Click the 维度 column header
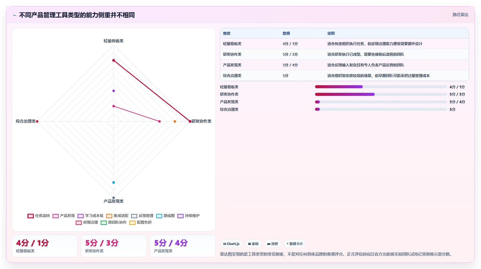Screen dimensions: 481x269 [x=227, y=33]
